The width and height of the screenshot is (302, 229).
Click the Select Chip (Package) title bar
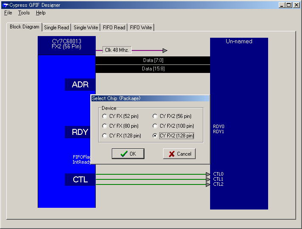pos(150,98)
